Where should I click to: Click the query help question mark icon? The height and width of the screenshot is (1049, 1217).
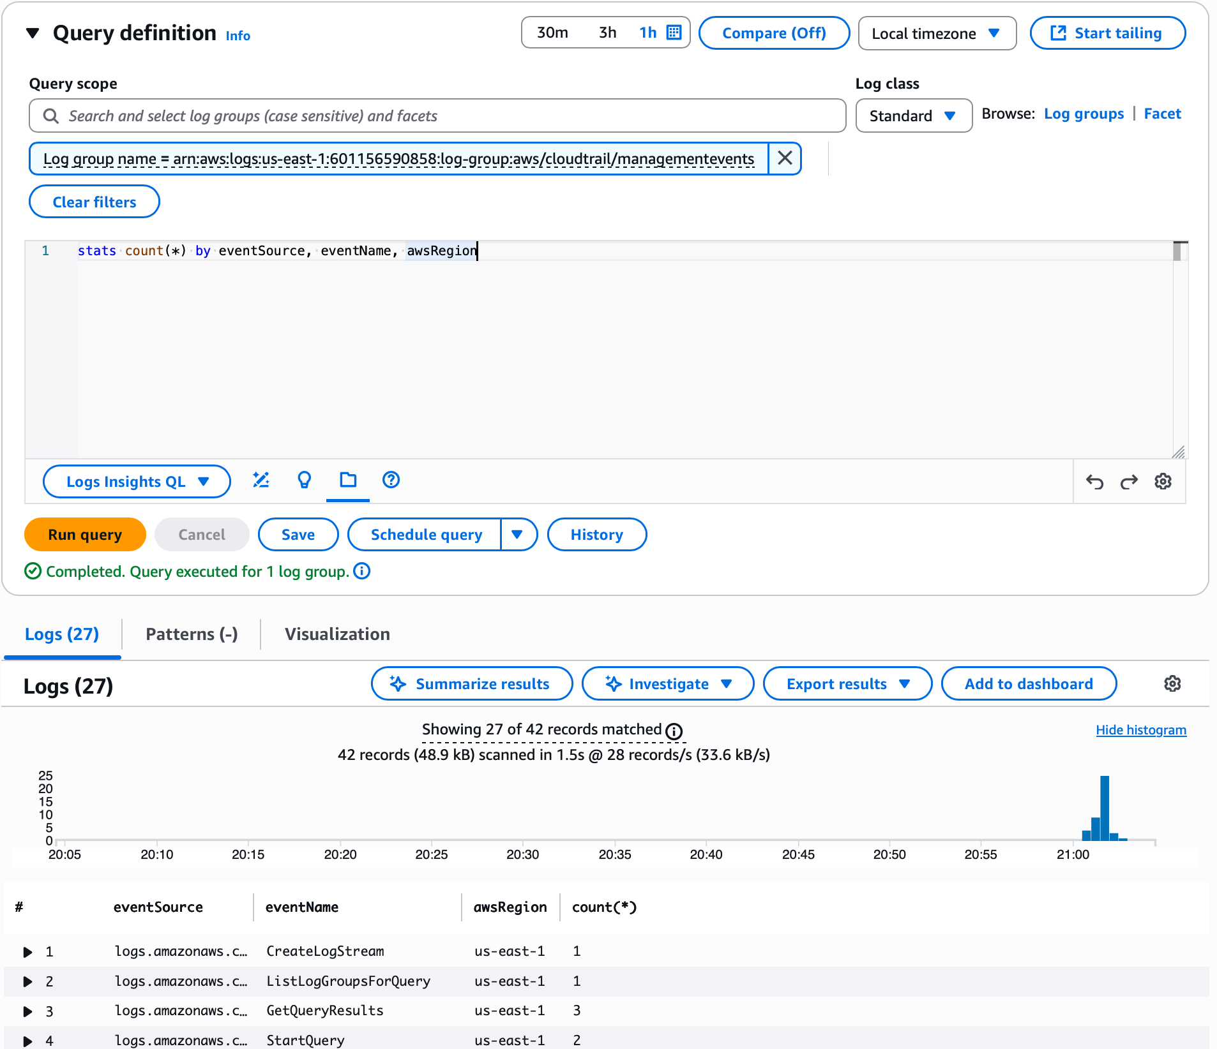click(391, 480)
